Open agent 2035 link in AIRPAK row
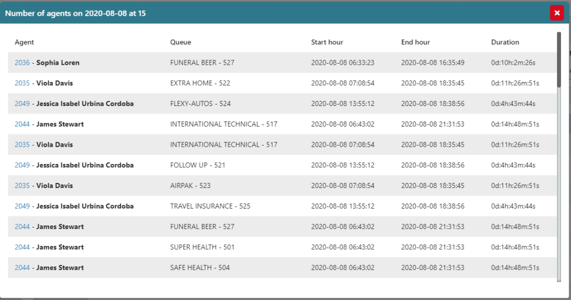Viewport: 571px width, 300px height. 22,186
